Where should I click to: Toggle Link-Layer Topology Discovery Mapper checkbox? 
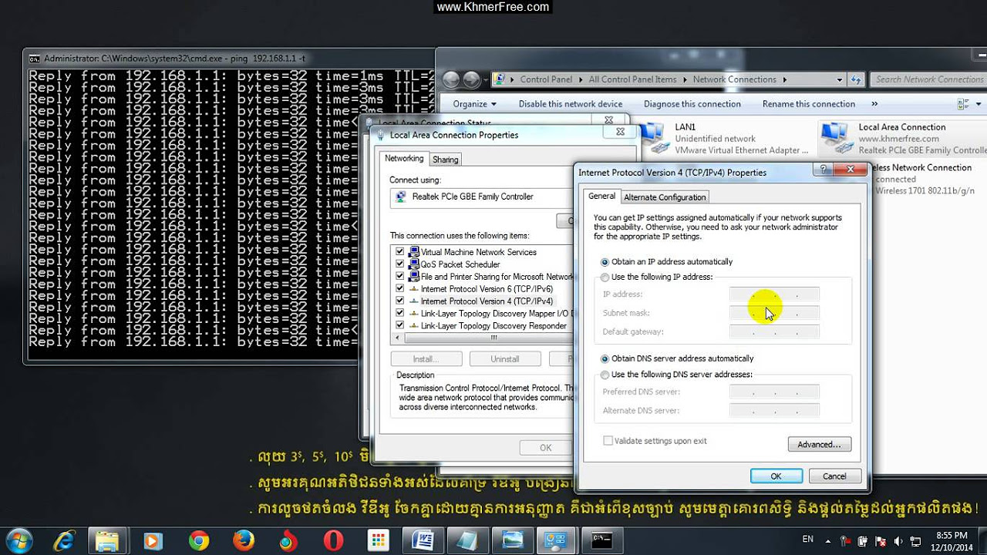pyautogui.click(x=399, y=313)
